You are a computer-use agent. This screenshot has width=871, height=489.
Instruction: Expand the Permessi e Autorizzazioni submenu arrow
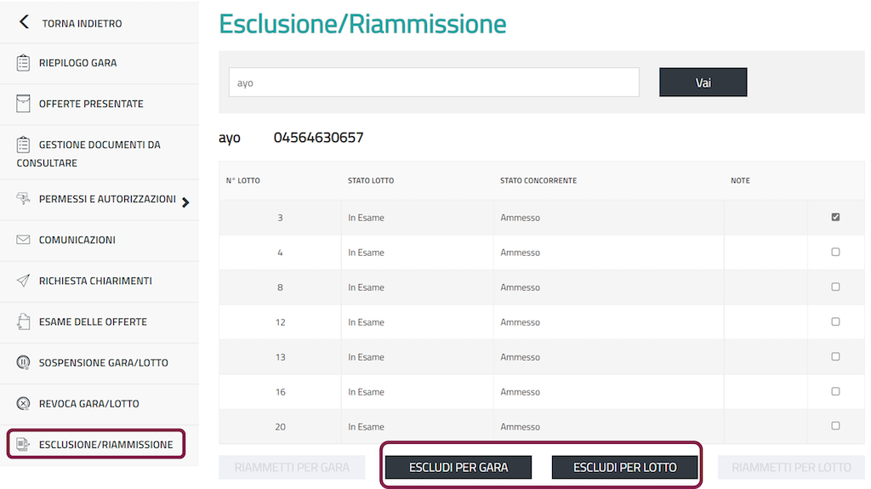[x=185, y=202]
